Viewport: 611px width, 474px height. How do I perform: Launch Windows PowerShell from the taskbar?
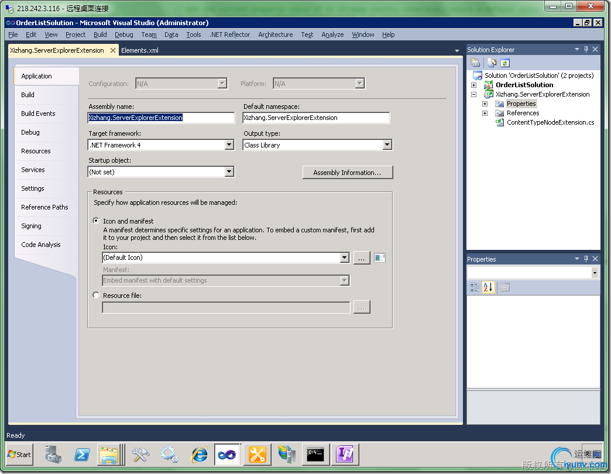(82, 454)
